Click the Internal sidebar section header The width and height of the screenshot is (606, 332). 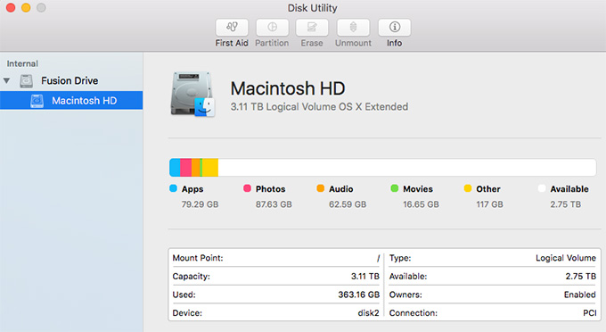coord(22,63)
